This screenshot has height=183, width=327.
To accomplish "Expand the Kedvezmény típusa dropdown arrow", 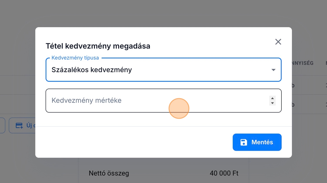I will point(273,70).
